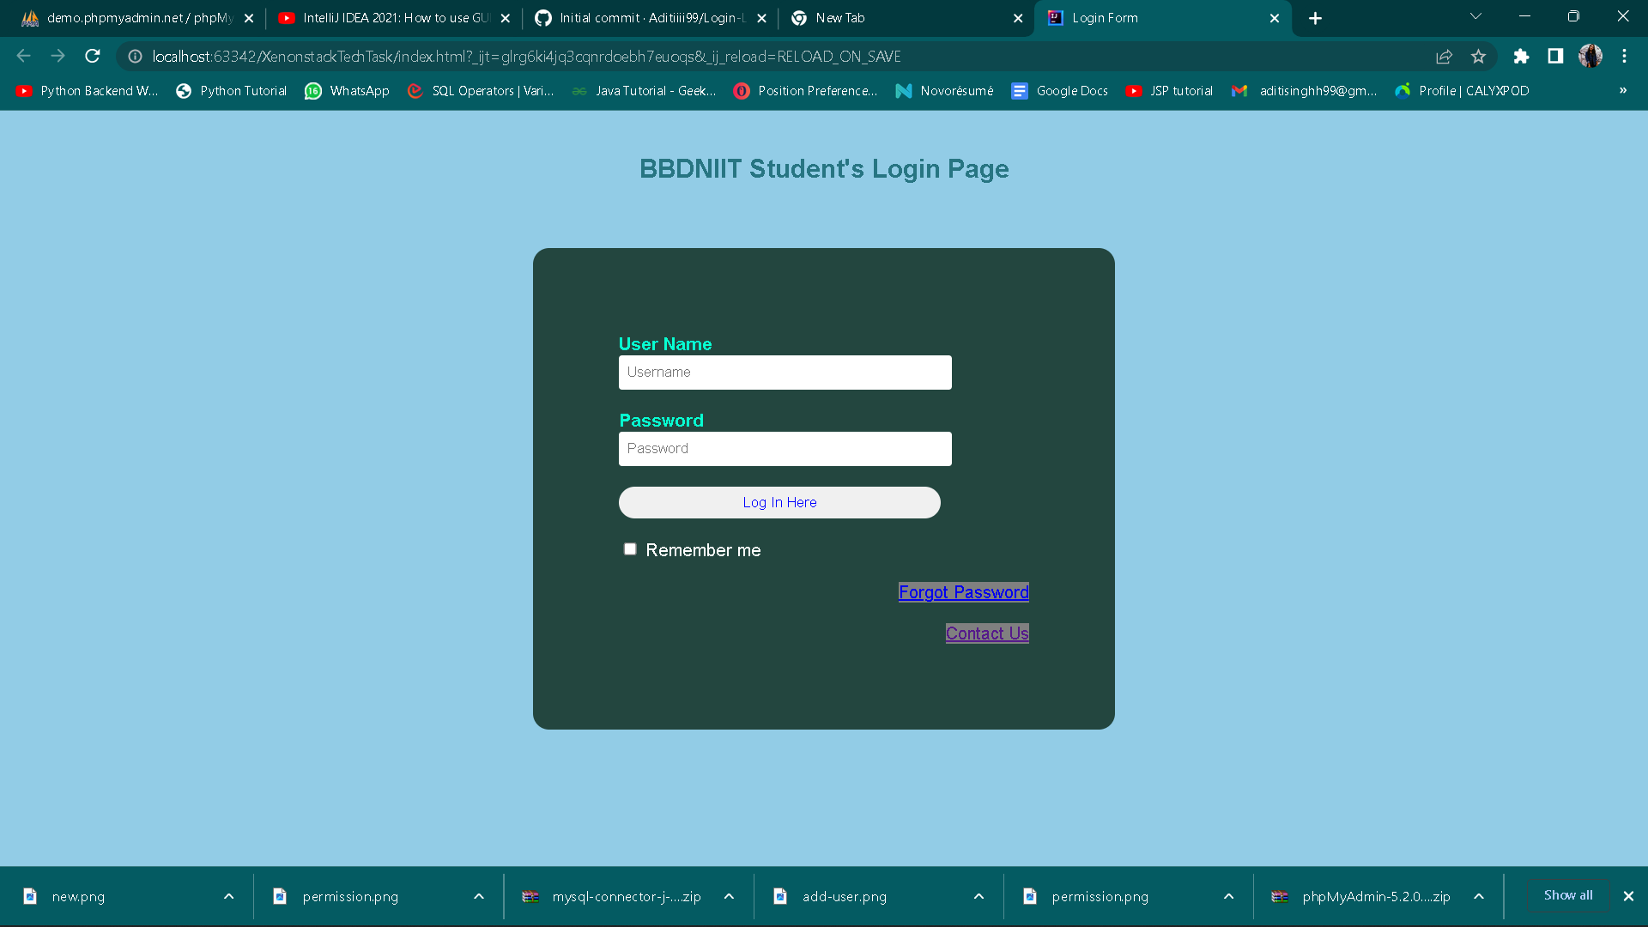The height and width of the screenshot is (927, 1648).
Task: Open the Forgot Password link
Action: point(963,591)
